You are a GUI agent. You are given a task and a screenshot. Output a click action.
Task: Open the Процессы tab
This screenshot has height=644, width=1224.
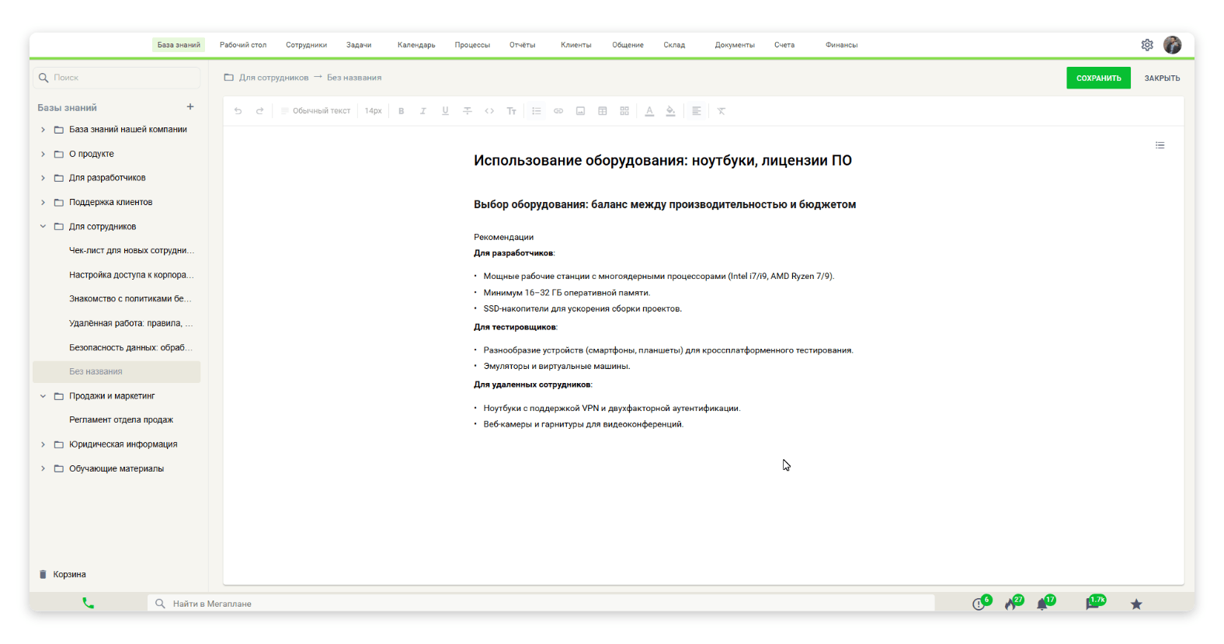tap(472, 45)
